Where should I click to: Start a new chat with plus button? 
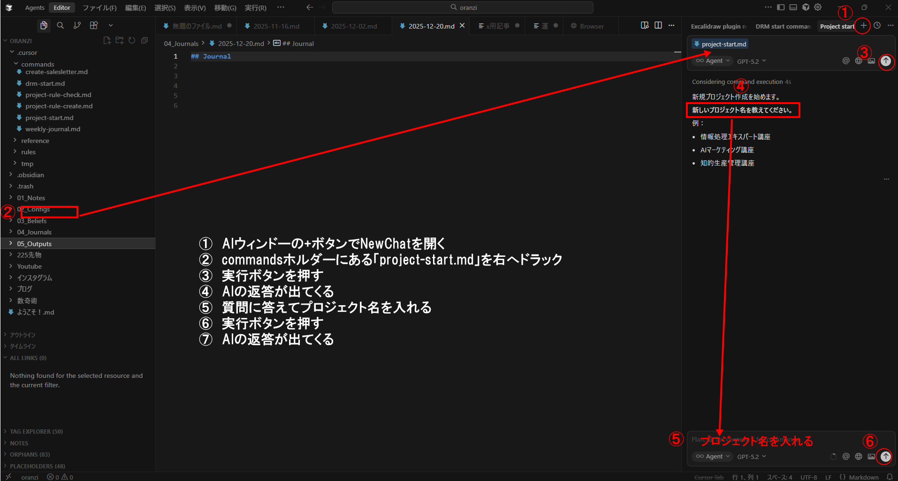(863, 26)
